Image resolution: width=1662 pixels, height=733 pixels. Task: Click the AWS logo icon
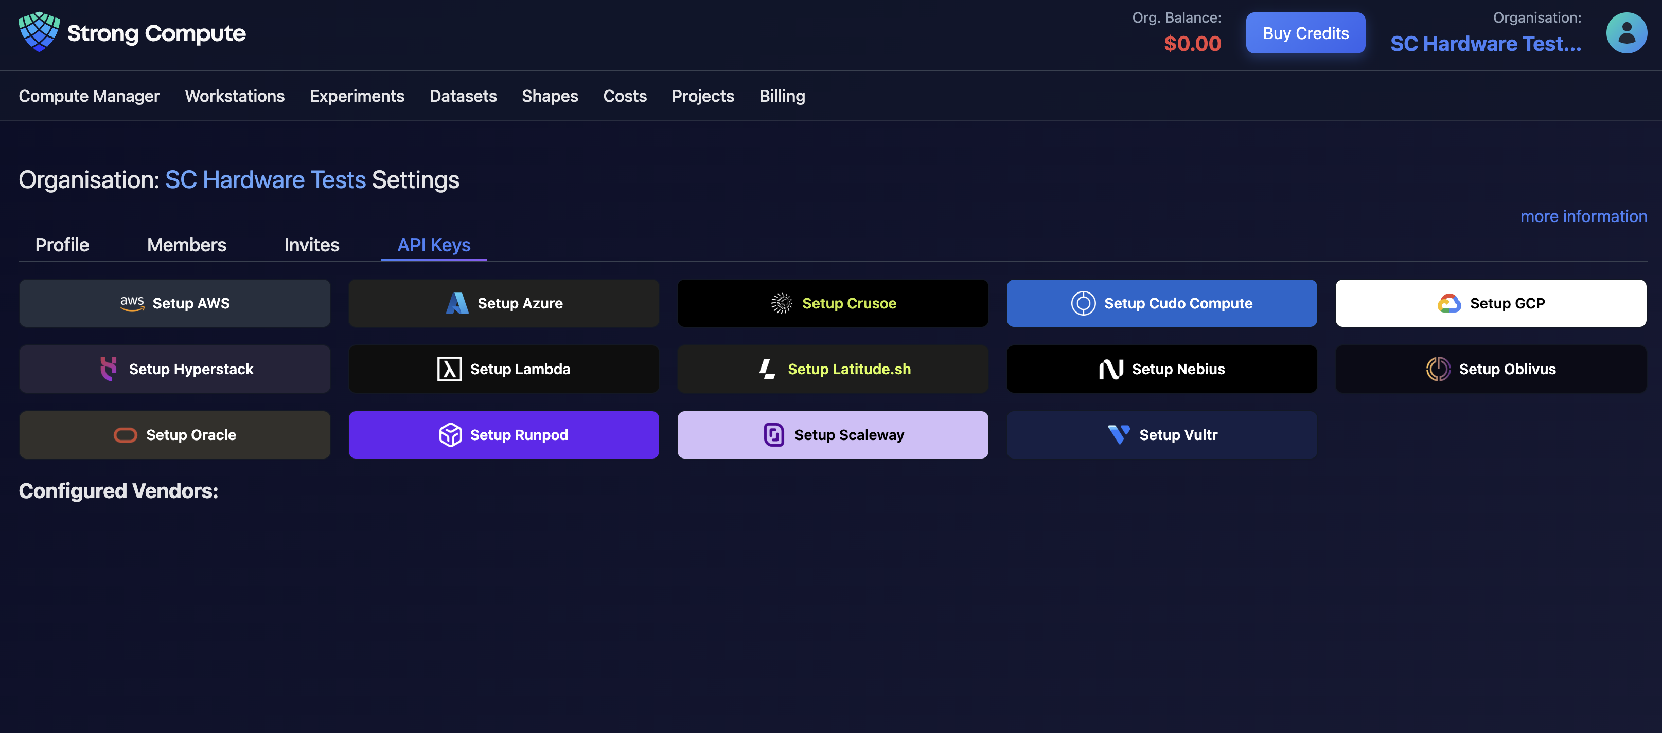pyautogui.click(x=132, y=303)
